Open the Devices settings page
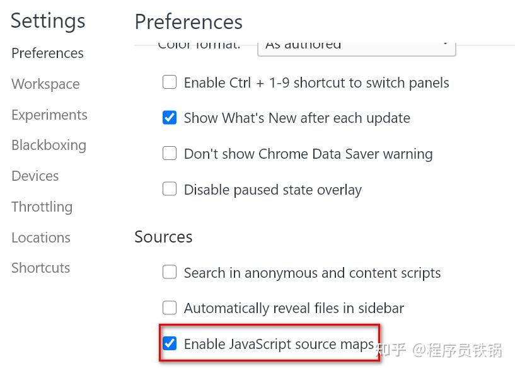 (x=35, y=176)
